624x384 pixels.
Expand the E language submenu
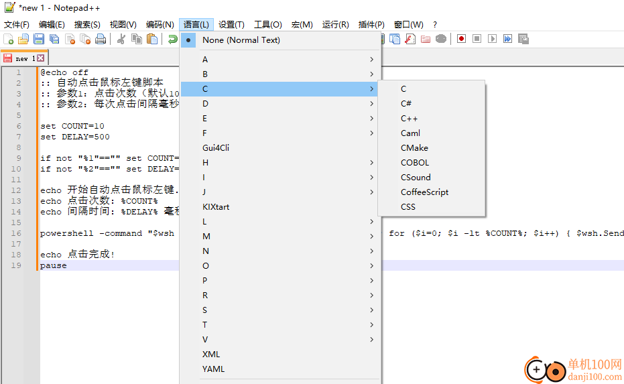point(280,118)
